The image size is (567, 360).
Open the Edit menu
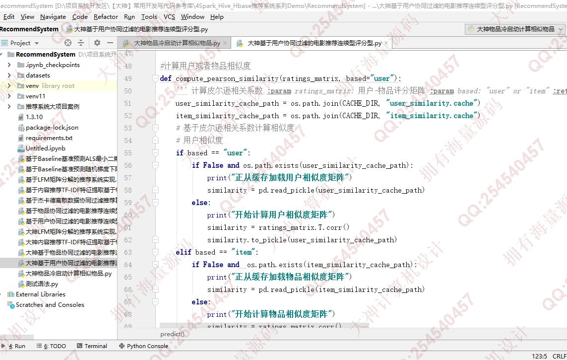tap(8, 17)
